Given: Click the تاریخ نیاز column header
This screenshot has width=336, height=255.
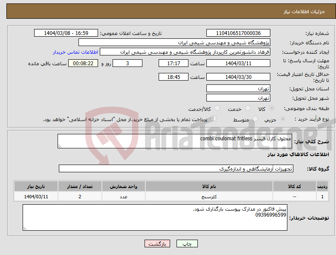Looking at the screenshot, I should click(36, 186).
